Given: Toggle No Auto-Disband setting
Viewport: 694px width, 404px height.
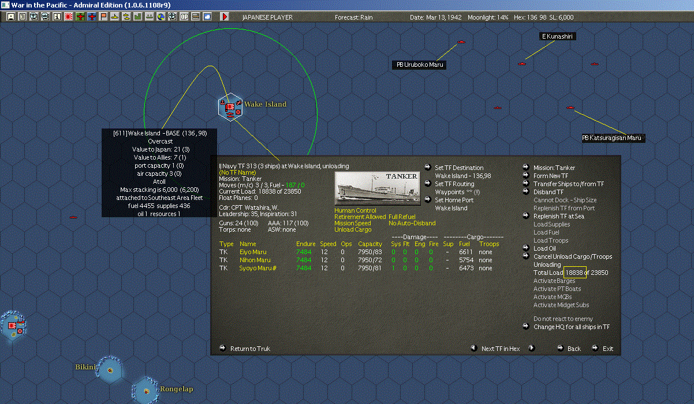Looking at the screenshot, I should click(412, 224).
